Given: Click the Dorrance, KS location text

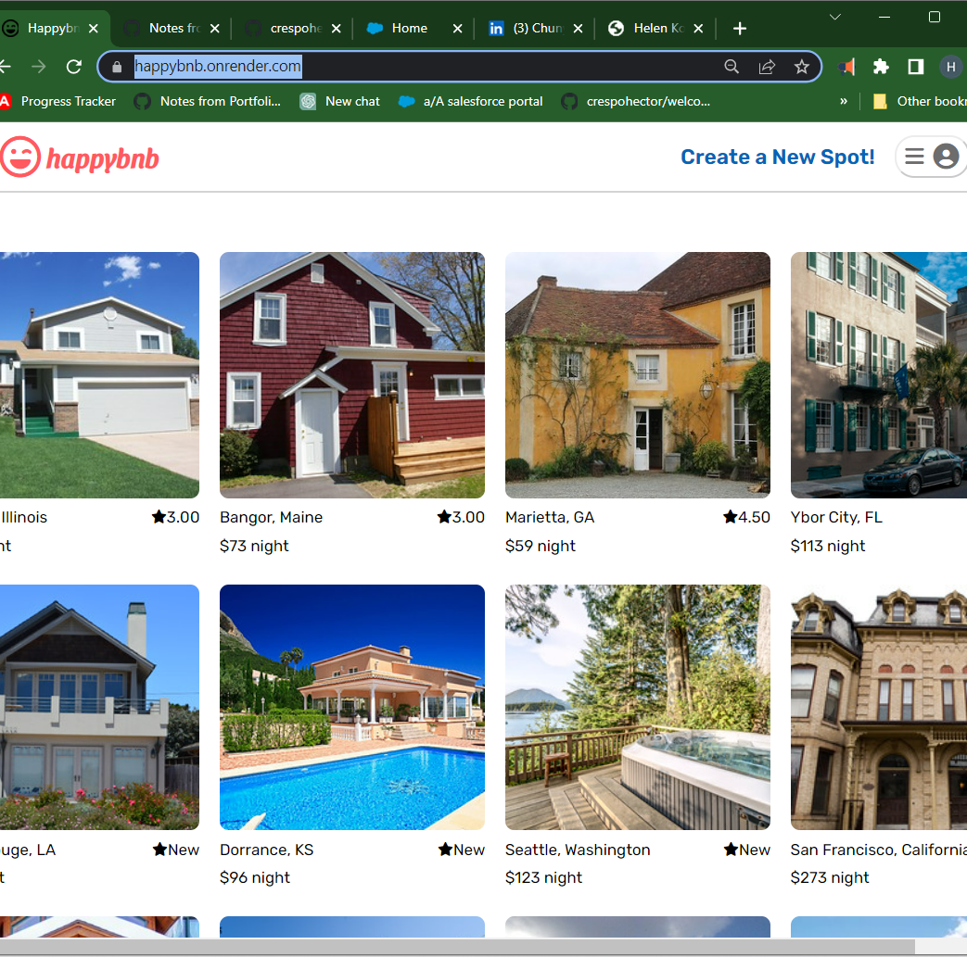Looking at the screenshot, I should (266, 850).
